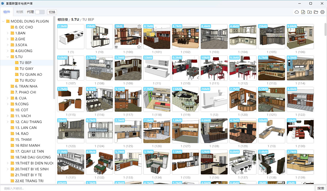
Task: Collapse the 5.TU folder
Action: pos(8,57)
